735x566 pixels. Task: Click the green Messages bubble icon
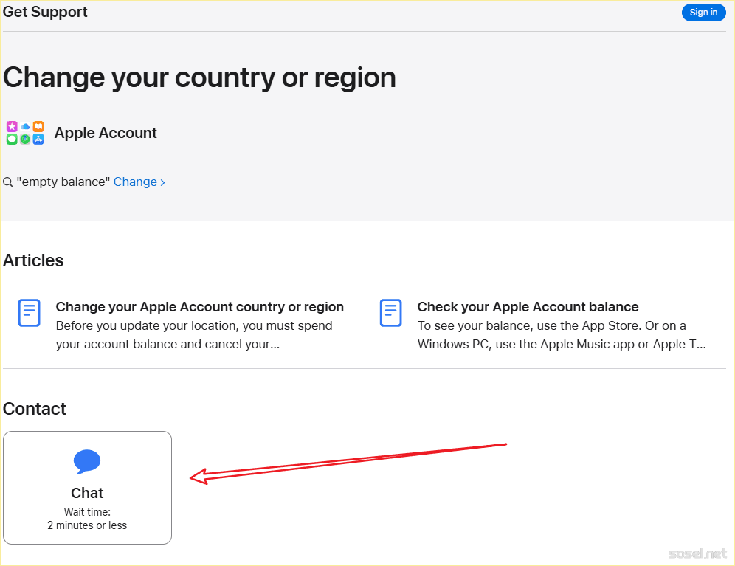click(12, 139)
